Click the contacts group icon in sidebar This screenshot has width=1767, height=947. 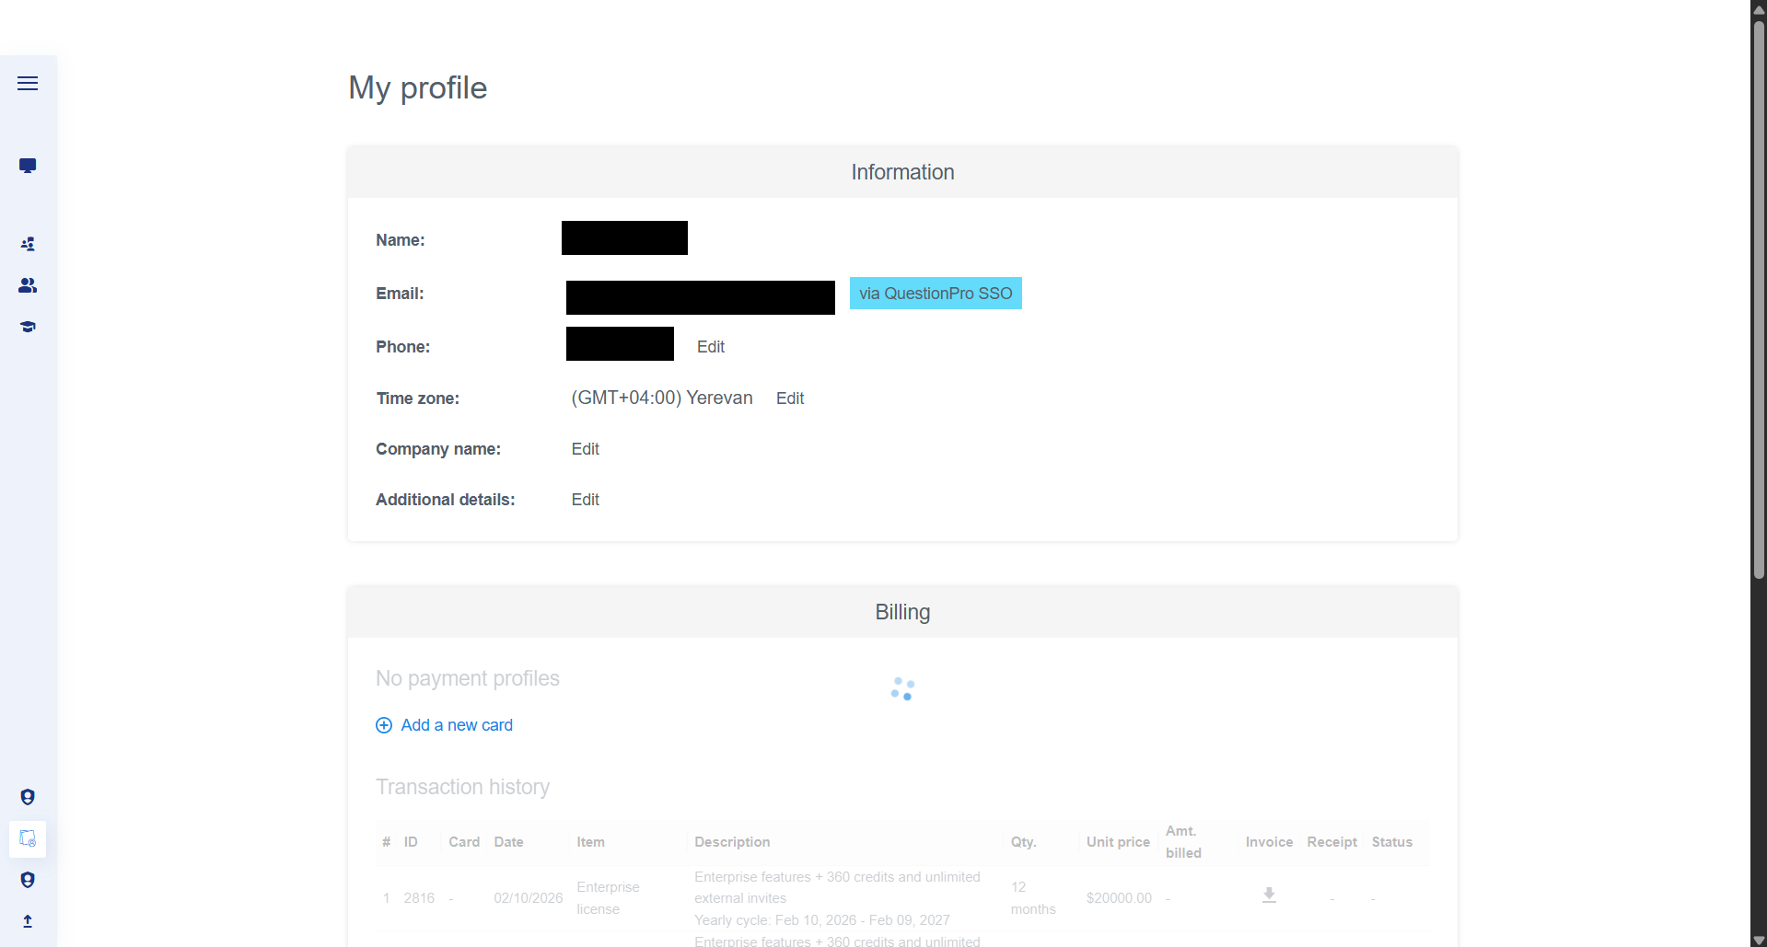click(x=28, y=284)
